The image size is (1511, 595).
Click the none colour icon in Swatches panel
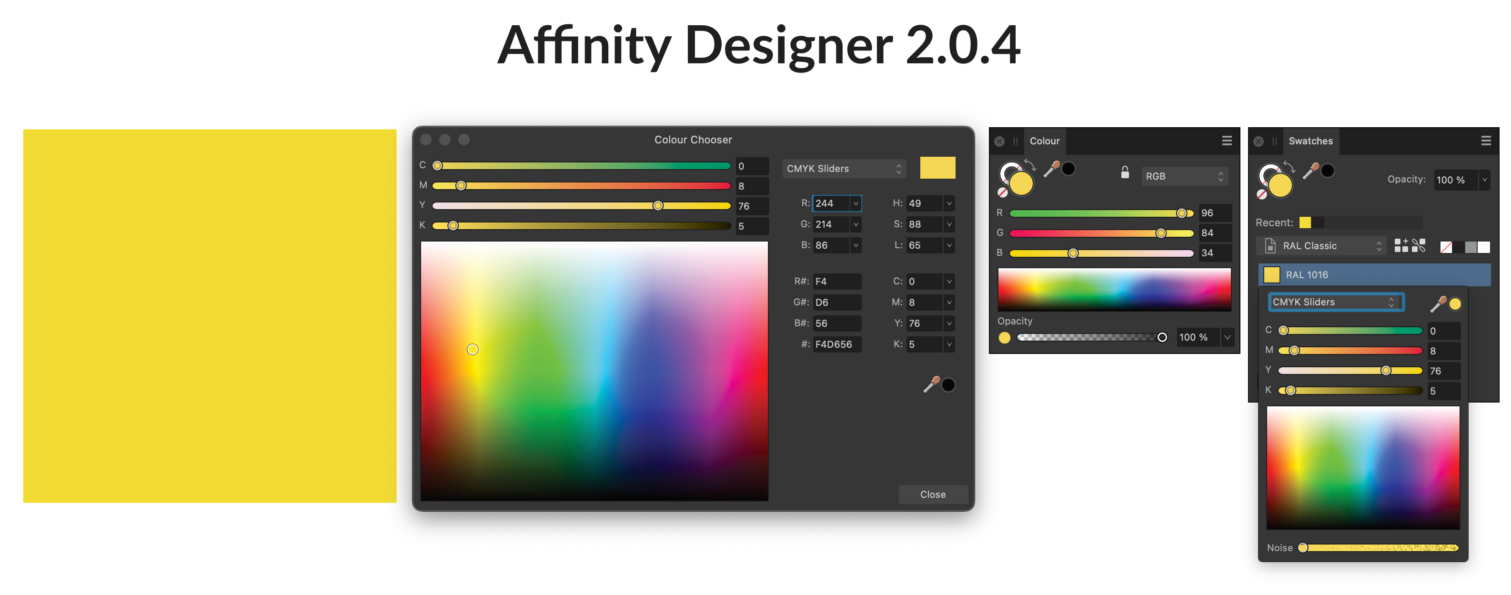1262,195
